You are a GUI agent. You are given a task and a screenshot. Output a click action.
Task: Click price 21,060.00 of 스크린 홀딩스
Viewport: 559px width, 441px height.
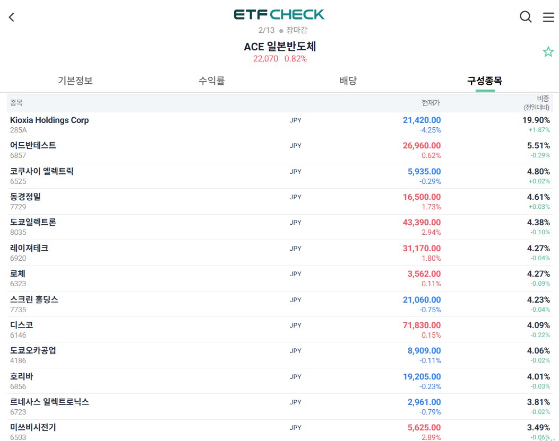[x=422, y=300]
